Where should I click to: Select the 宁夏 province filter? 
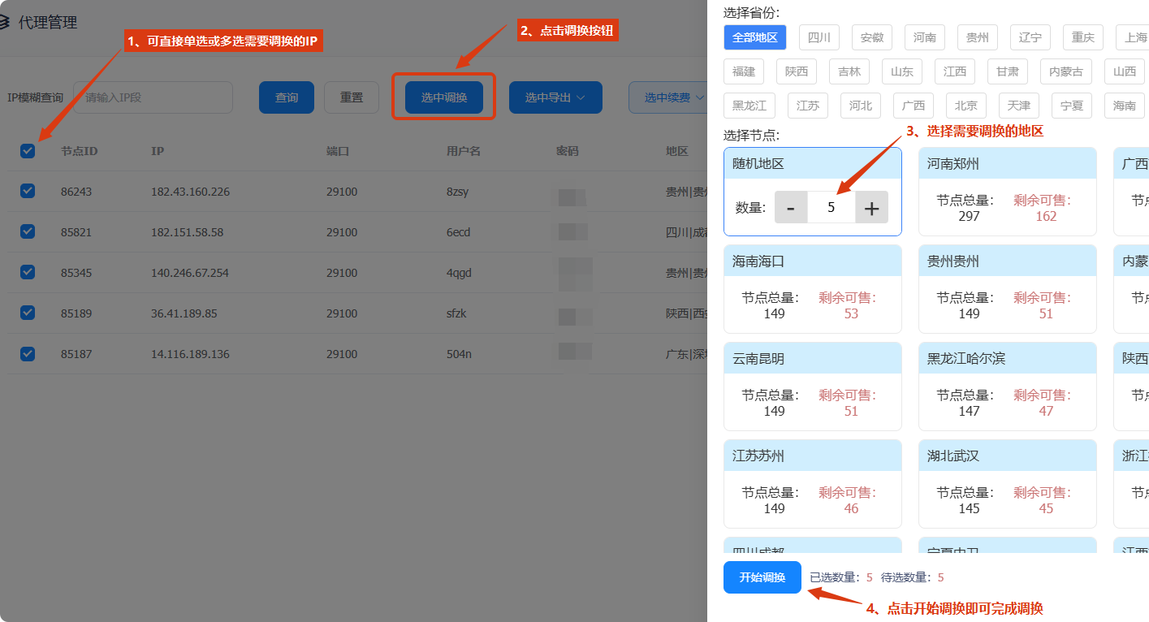coord(1072,106)
